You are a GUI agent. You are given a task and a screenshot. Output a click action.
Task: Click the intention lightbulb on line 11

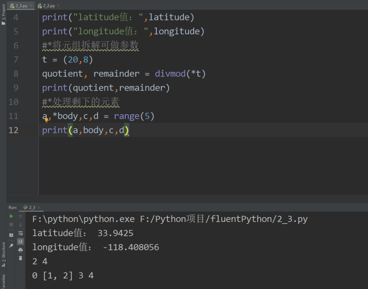(46, 120)
